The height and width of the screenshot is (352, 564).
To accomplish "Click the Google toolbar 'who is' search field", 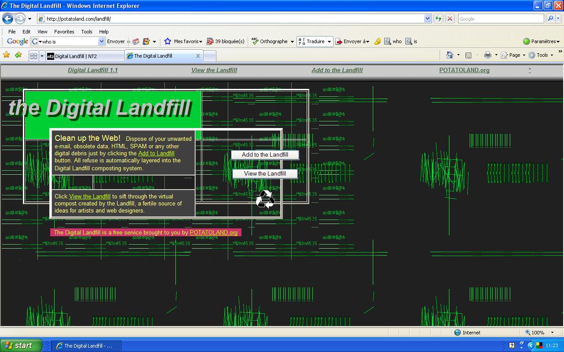I will pos(68,41).
